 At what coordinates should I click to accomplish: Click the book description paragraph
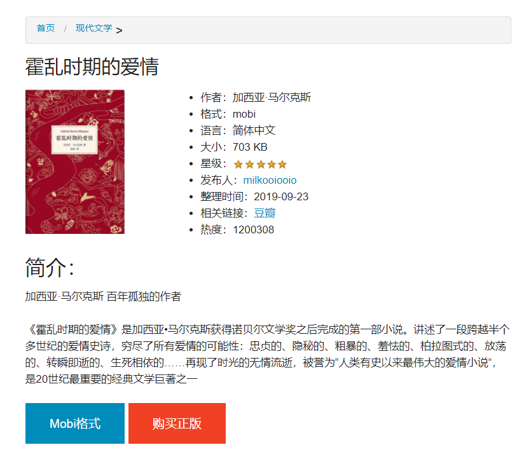(268, 354)
